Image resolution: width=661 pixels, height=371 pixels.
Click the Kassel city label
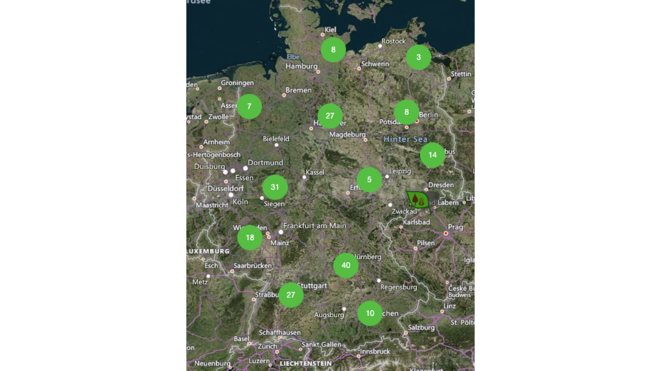point(315,172)
